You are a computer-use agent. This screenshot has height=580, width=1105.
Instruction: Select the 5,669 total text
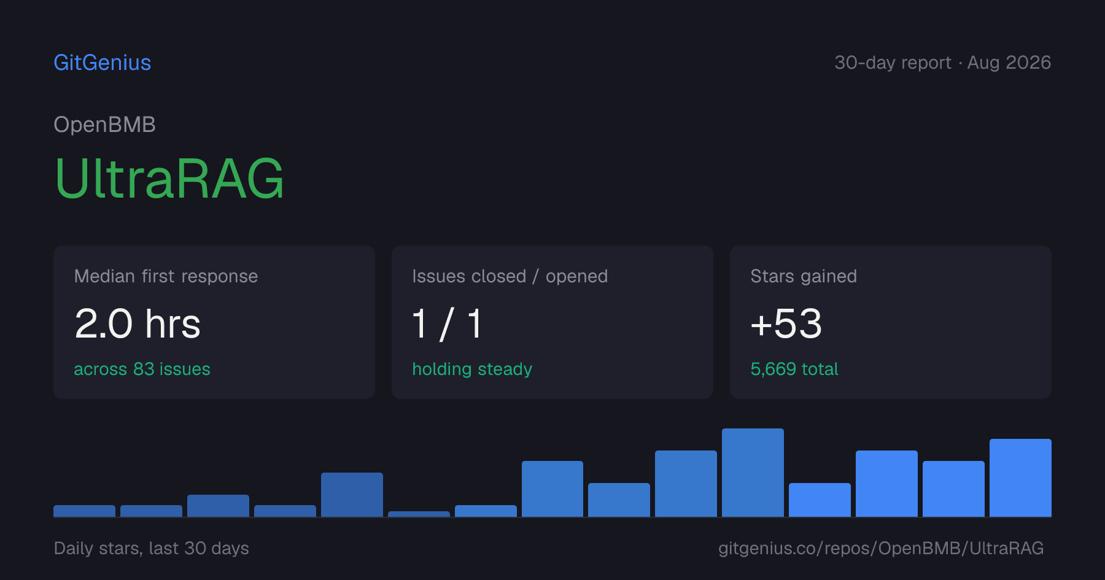[x=794, y=369]
